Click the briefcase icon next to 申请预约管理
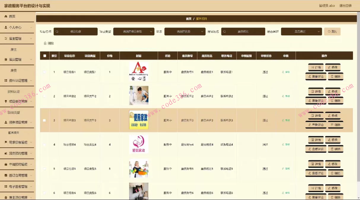The height and width of the screenshot is (200, 360). pyautogui.click(x=6, y=164)
